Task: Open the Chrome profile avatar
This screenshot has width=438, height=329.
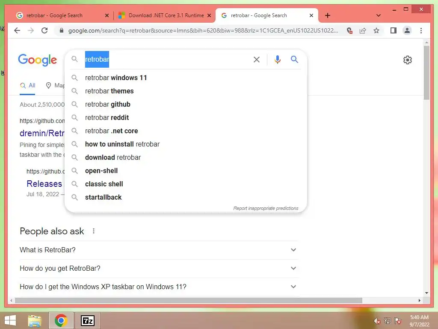Action: 407,30
